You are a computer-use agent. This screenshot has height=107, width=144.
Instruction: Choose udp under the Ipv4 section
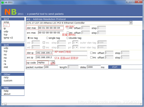(6, 32)
